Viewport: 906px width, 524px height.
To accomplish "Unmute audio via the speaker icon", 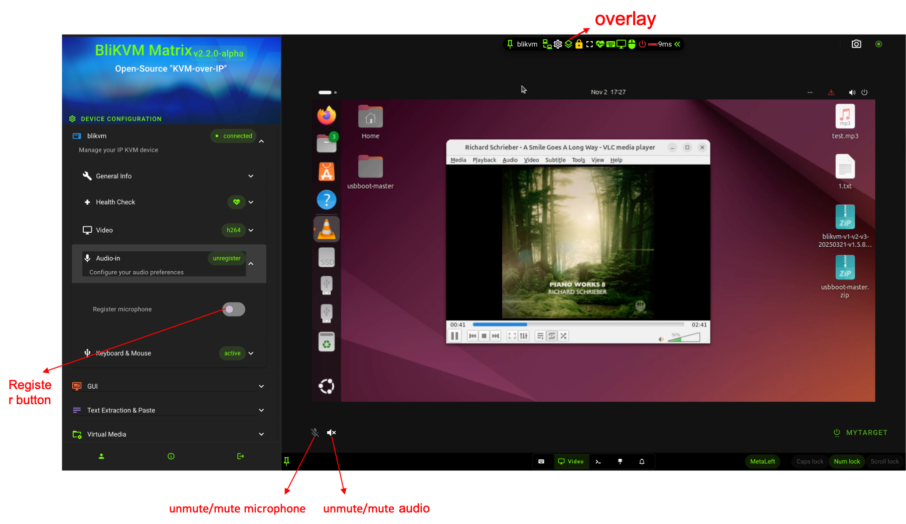I will tap(331, 432).
